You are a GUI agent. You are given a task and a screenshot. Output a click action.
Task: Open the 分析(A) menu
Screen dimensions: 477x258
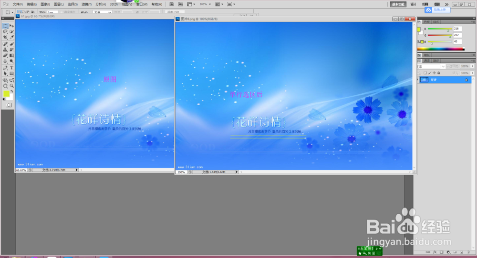tap(101, 4)
